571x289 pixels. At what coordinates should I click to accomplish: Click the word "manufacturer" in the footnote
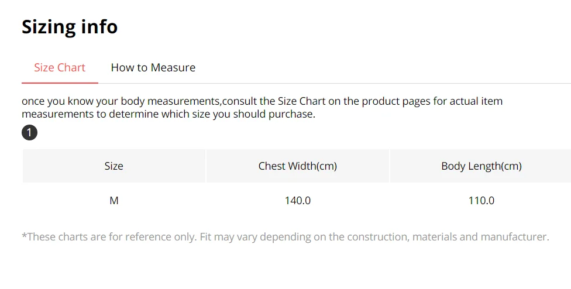[x=514, y=237]
